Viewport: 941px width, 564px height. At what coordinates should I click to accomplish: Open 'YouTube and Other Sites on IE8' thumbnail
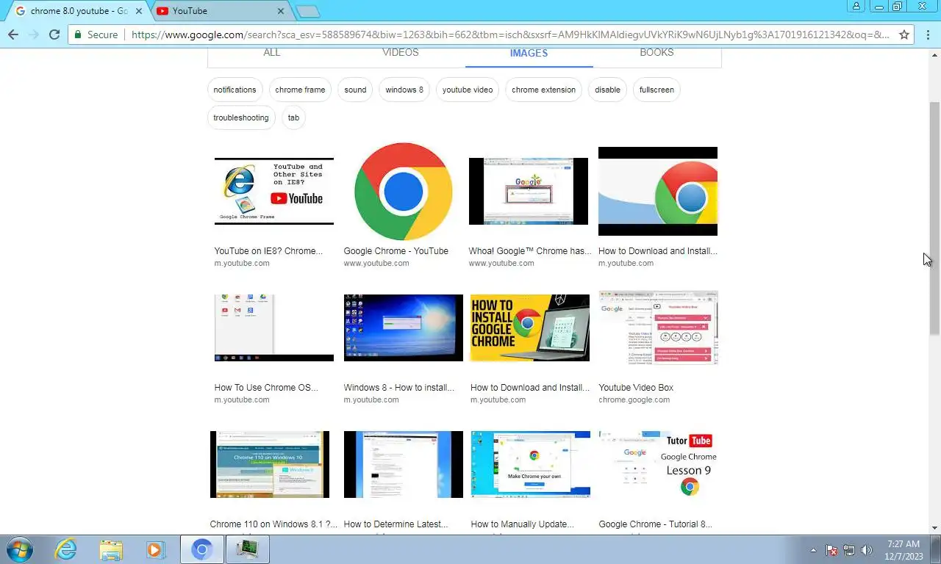274,191
